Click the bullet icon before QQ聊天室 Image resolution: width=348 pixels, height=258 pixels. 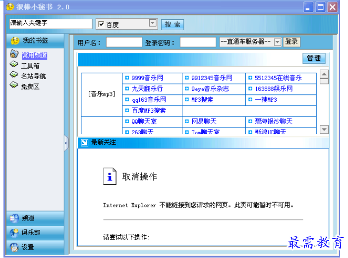[x=127, y=121]
